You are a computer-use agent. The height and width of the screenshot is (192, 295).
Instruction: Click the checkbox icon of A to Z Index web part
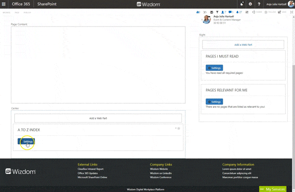(x=179, y=128)
